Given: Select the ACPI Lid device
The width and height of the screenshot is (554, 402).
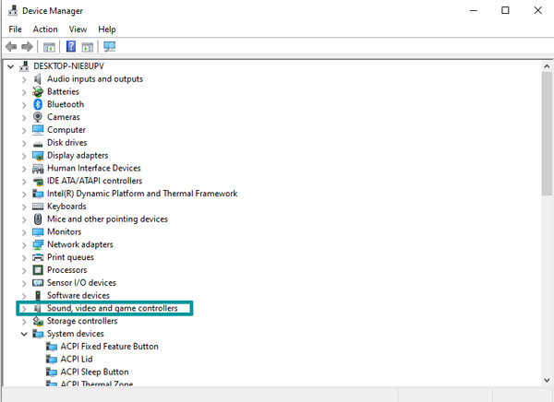Looking at the screenshot, I should pos(77,359).
